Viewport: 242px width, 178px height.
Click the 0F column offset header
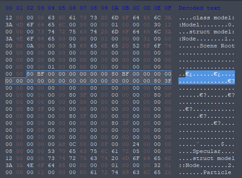168,8
